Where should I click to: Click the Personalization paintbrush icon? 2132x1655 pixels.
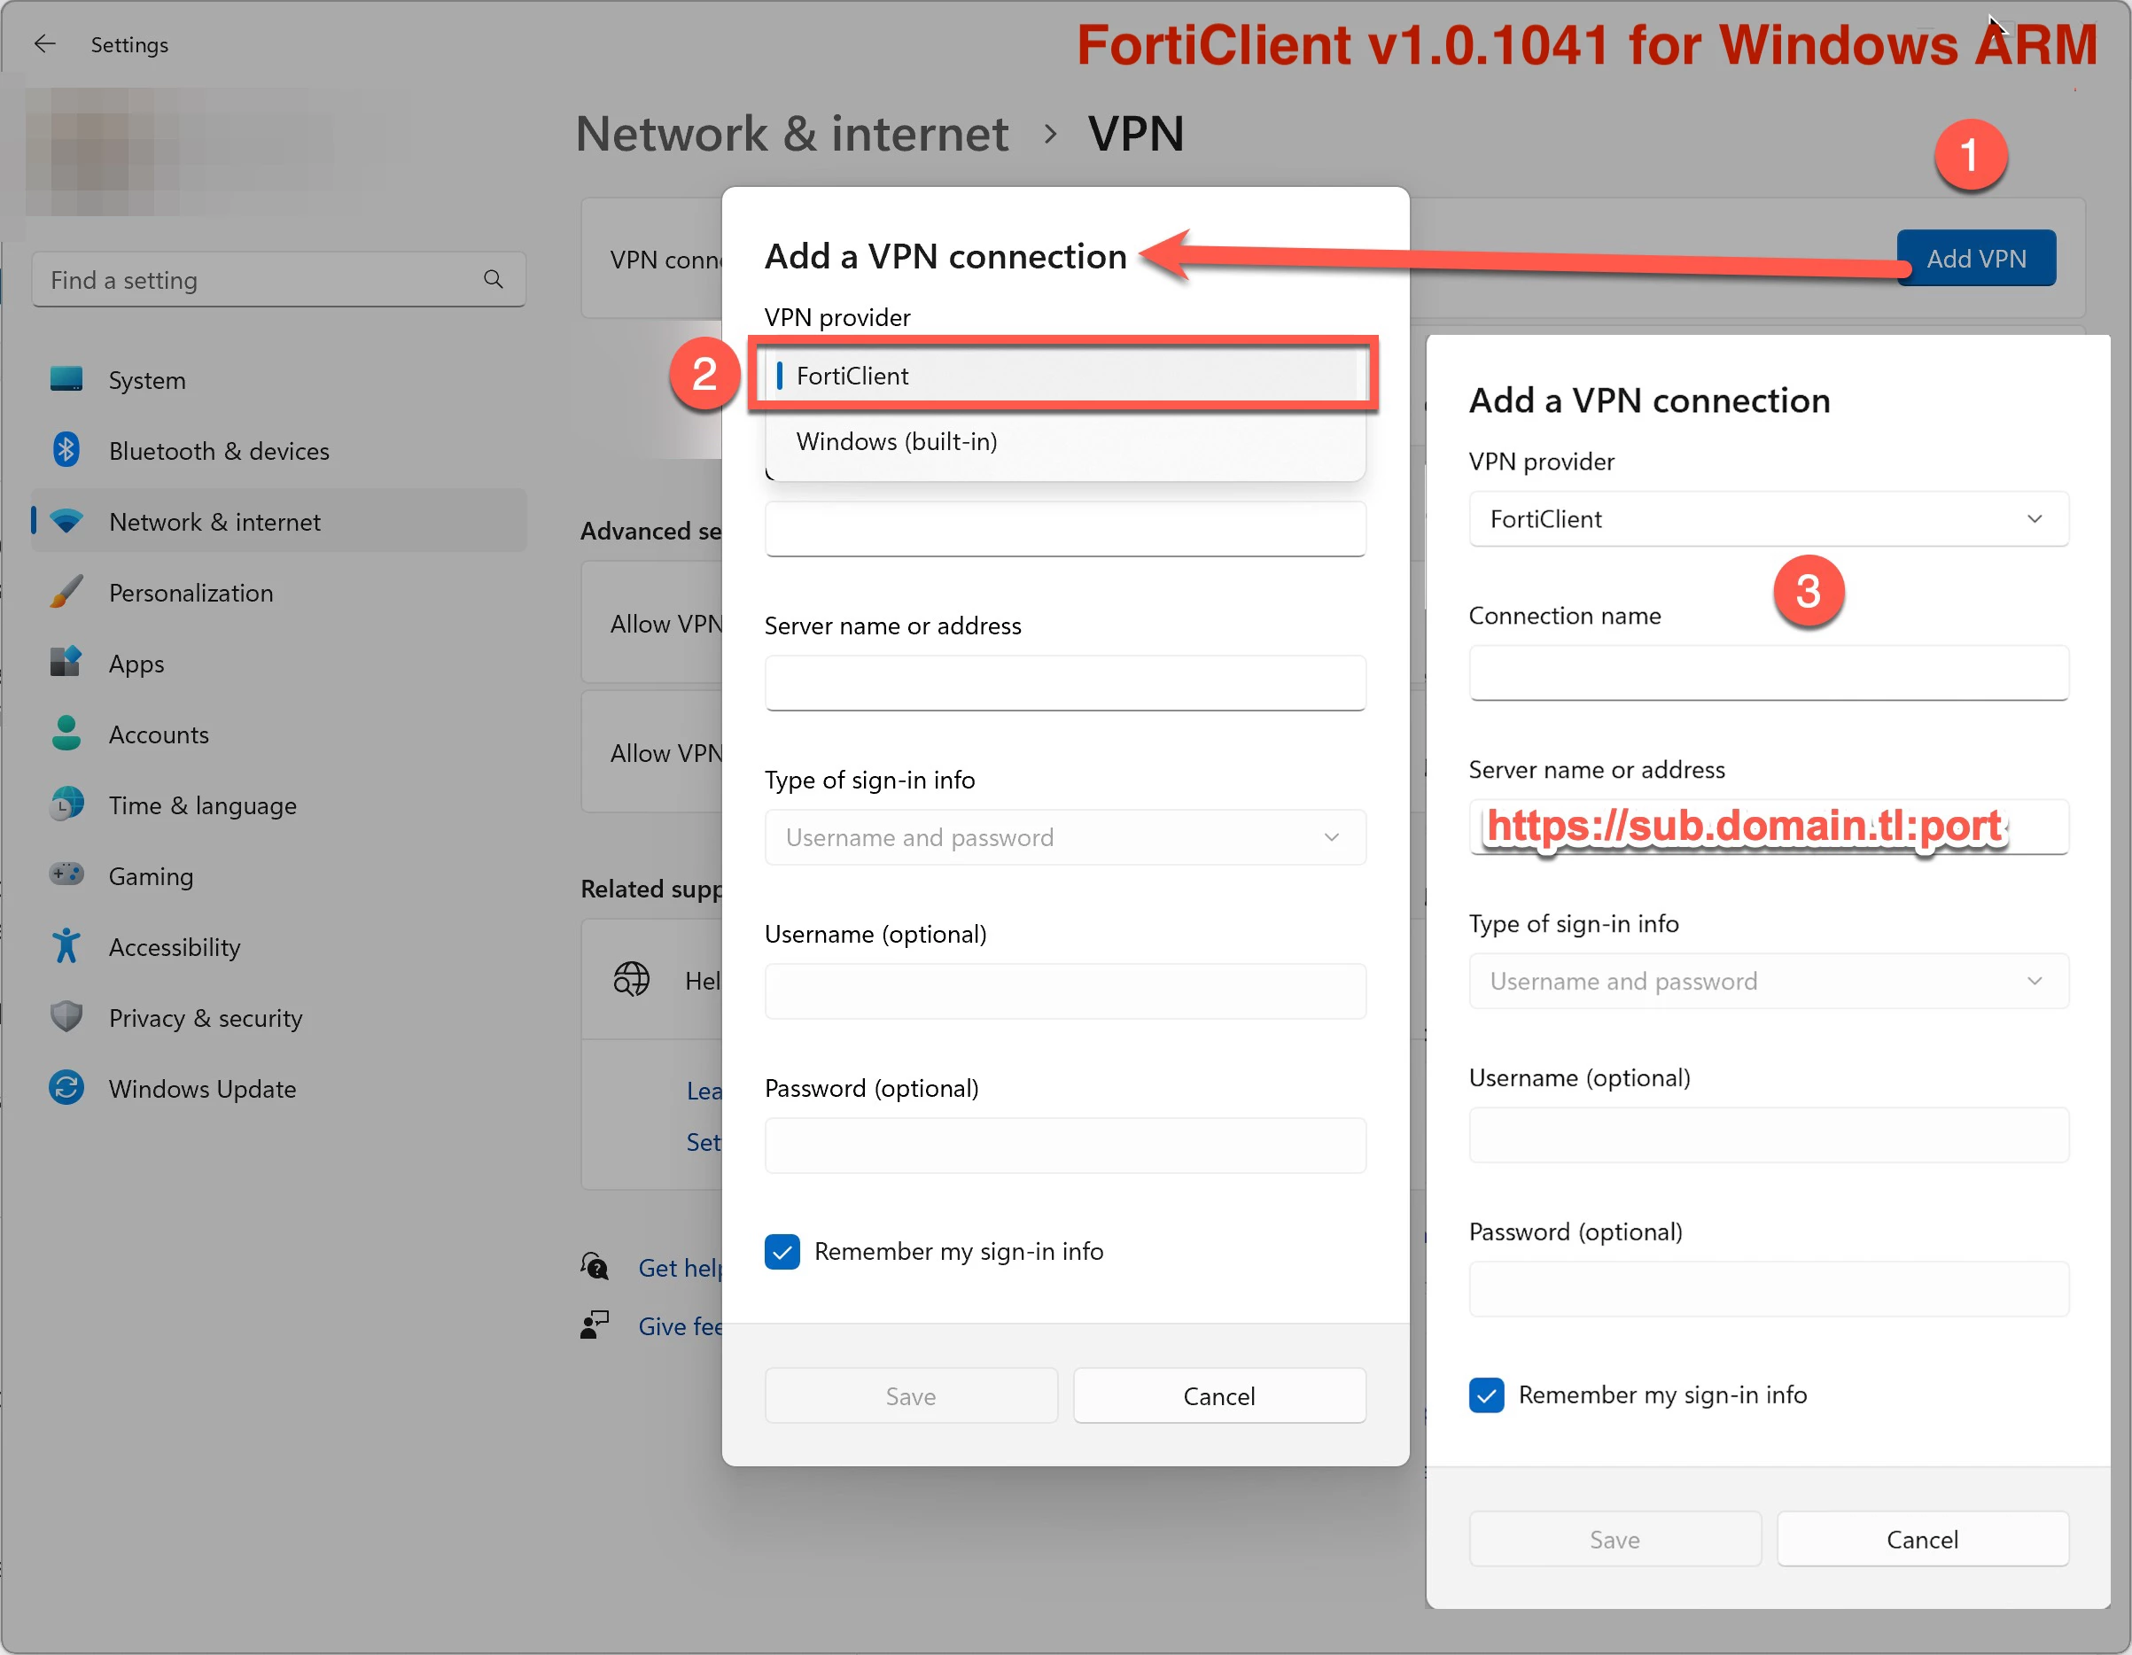66,593
